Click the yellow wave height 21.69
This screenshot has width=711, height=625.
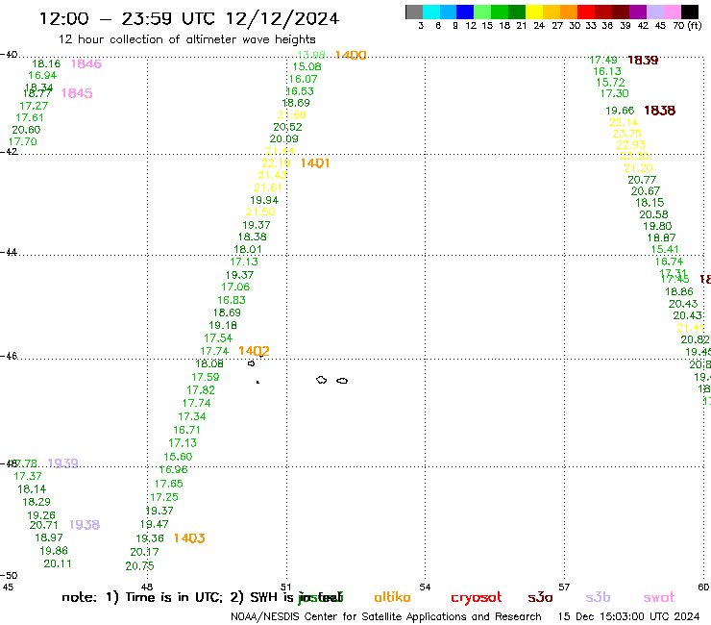[291, 114]
